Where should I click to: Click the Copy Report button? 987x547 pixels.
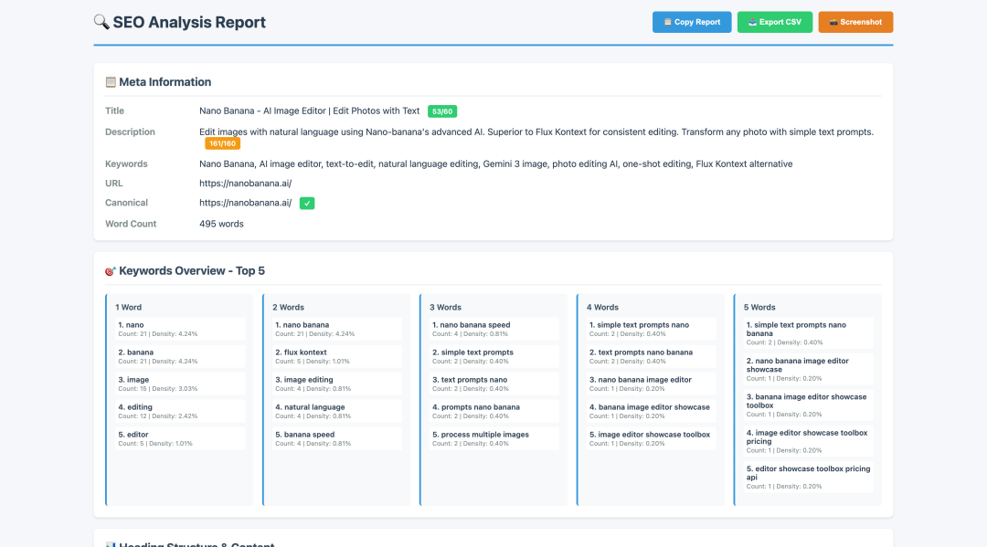692,22
